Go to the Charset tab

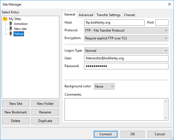(x=129, y=15)
